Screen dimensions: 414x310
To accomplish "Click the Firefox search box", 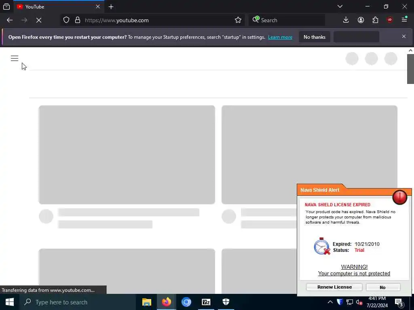I will coord(287,20).
